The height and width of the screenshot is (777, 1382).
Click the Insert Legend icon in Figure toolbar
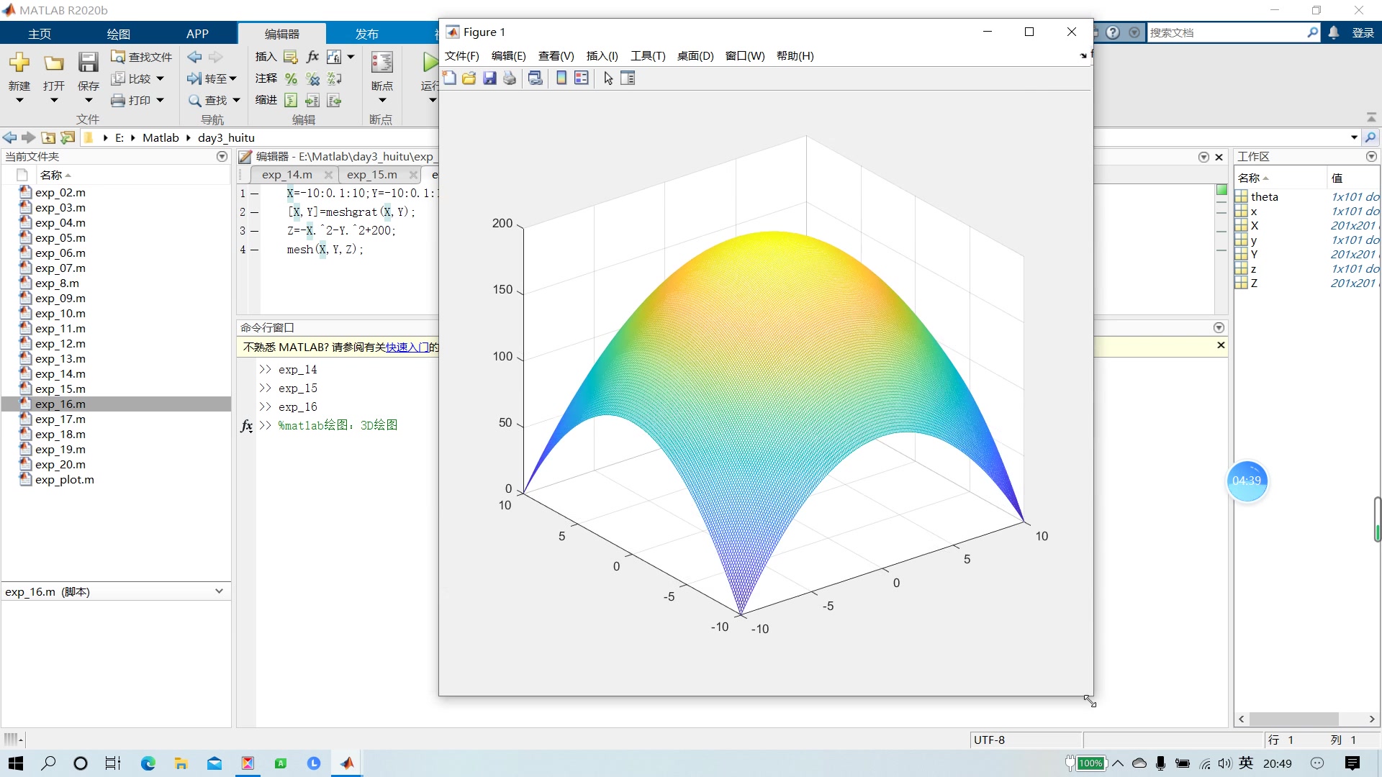582,78
